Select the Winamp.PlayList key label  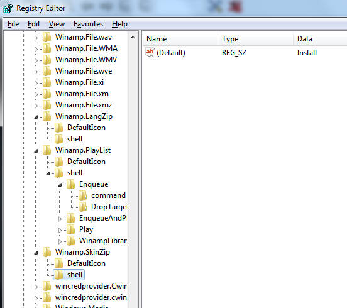click(x=83, y=150)
